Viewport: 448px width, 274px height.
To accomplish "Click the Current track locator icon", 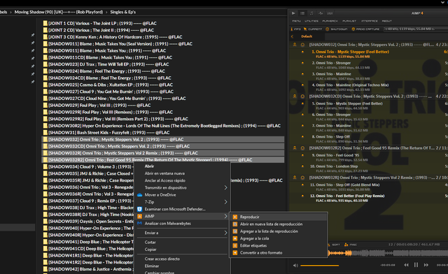I will 305,29.
